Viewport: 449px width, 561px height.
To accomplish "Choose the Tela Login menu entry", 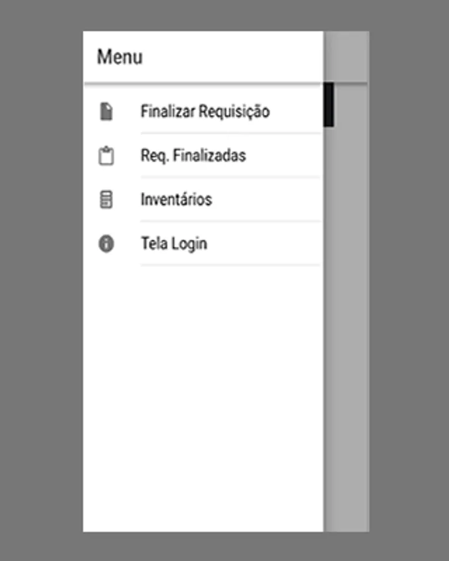I will tap(174, 244).
